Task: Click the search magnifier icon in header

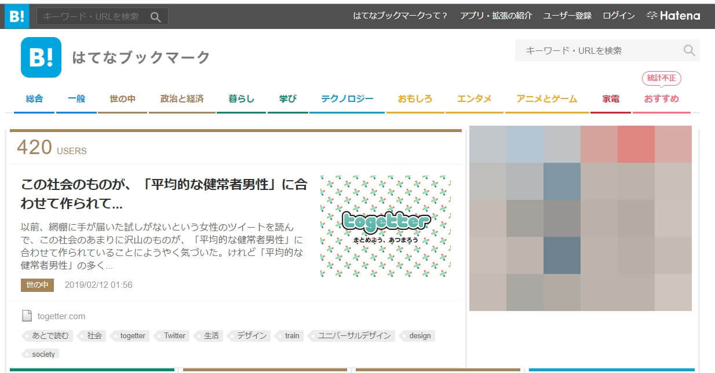Action: (x=689, y=50)
